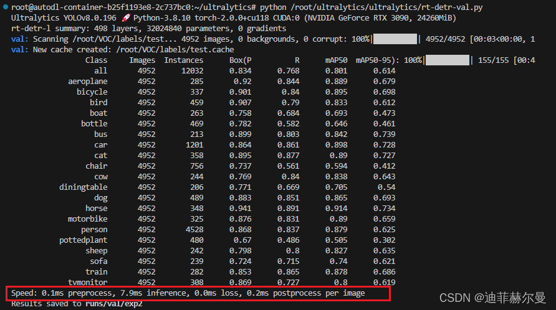Screen dimensions: 556x310
Task: Click the blue terminal prompt dot
Action: click(6, 7)
